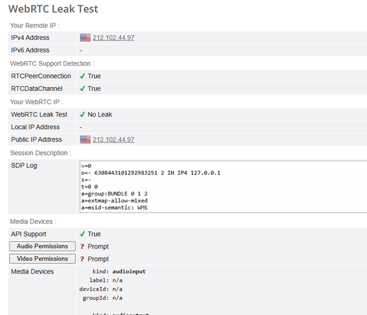Image resolution: width=367 pixels, height=315 pixels.
Task: Open the IPv4 Address 212.102.44.97 link
Action: [x=113, y=38]
